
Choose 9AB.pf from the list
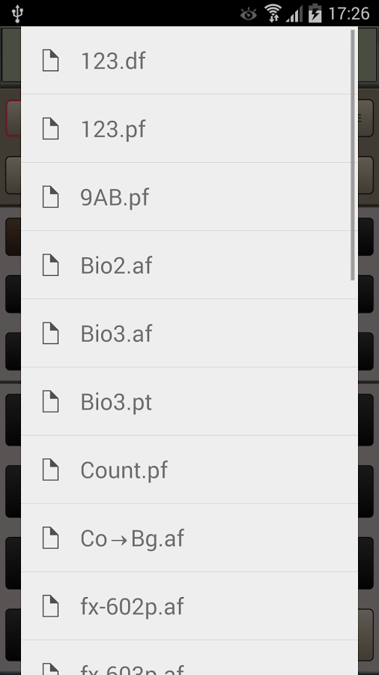(x=189, y=196)
